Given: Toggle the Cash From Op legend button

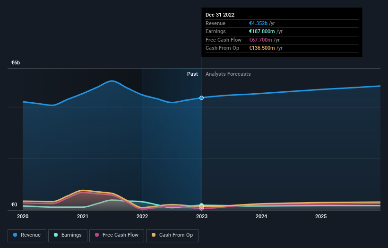Looking at the screenshot, I should pyautogui.click(x=172, y=235).
